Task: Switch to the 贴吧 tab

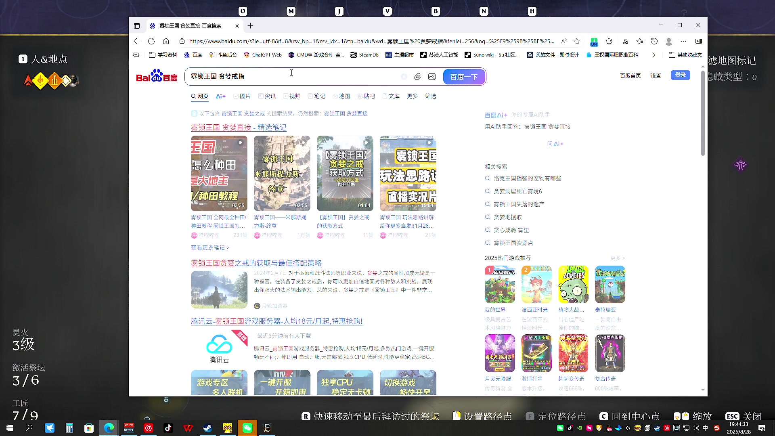Action: [x=366, y=96]
